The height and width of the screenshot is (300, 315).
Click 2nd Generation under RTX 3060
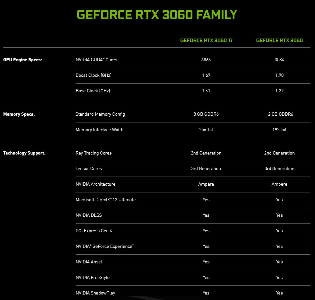[279, 153]
